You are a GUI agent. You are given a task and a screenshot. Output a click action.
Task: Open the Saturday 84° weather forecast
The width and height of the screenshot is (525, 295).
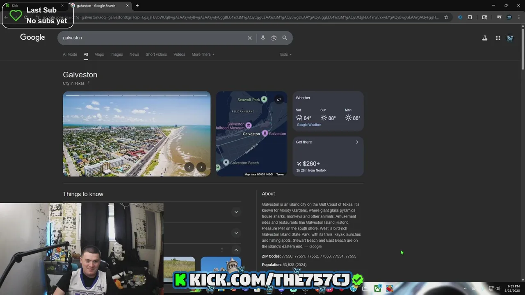304,115
